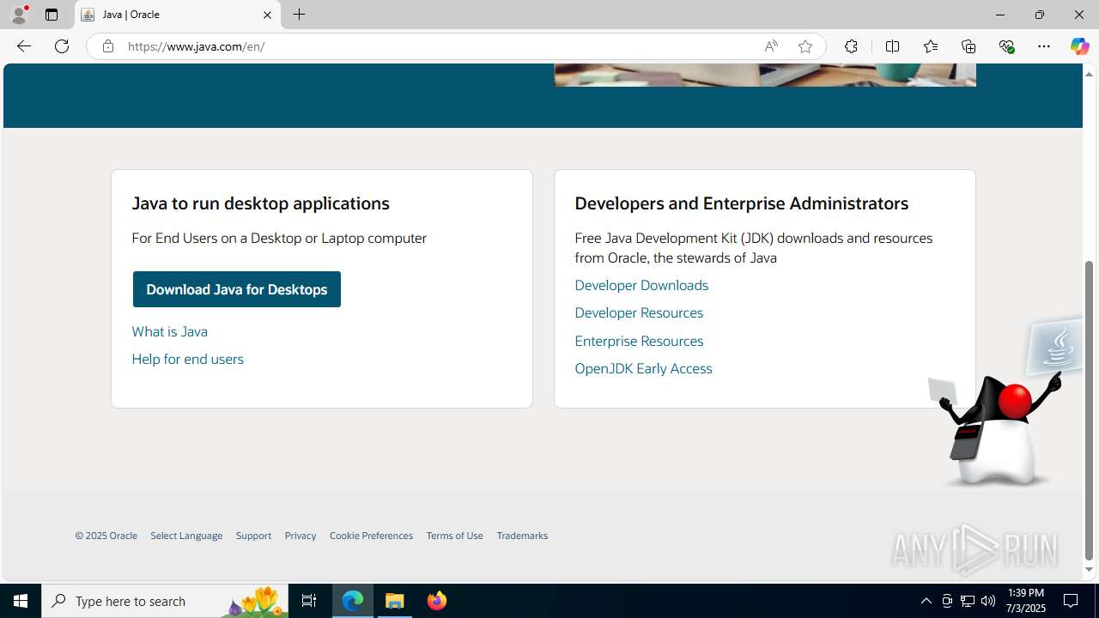
Task: Refresh the Java page
Action: [62, 46]
